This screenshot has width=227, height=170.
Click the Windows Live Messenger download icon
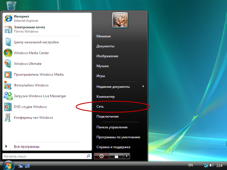[8, 96]
